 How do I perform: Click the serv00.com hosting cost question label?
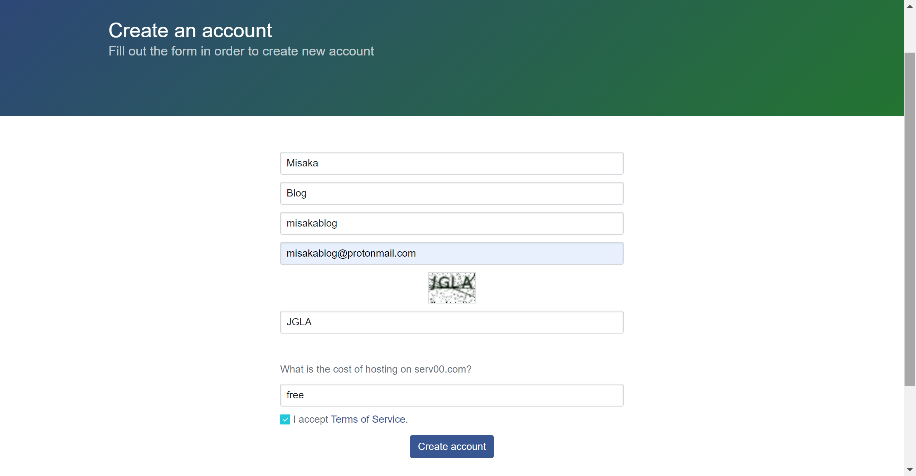click(x=376, y=369)
